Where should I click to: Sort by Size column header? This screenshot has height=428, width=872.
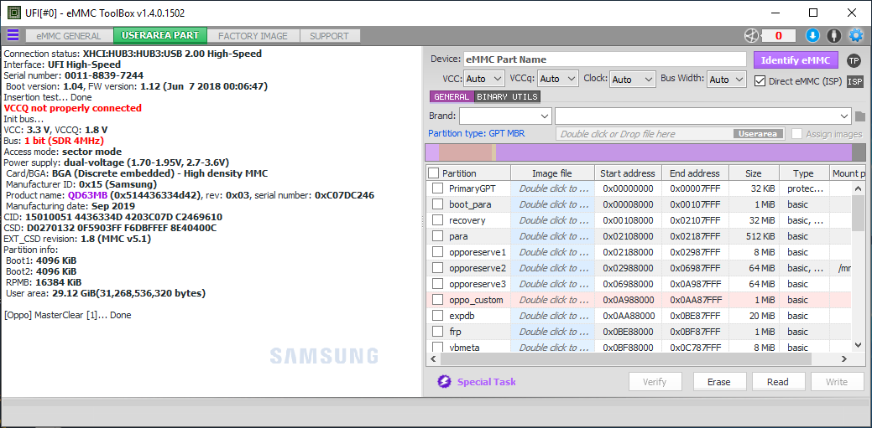pos(754,173)
